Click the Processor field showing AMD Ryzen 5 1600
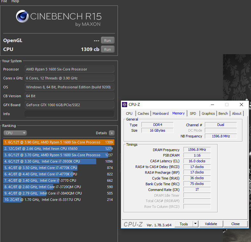 (69, 69)
